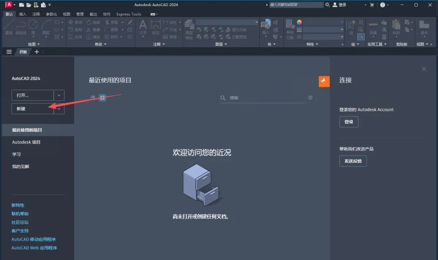This screenshot has width=438, height=260.
Task: Open the 新特性 link
Action: [18, 205]
